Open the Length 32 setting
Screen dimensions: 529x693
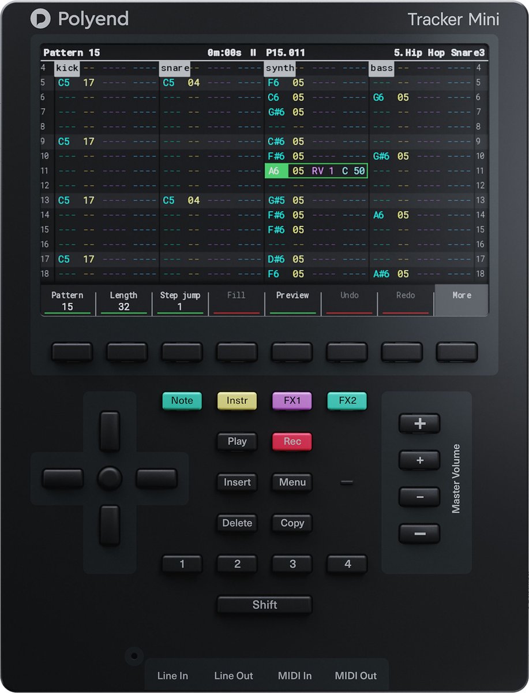click(123, 299)
